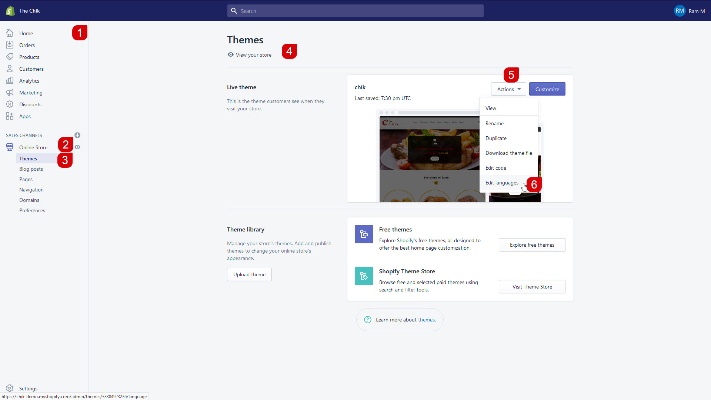This screenshot has height=400, width=711.
Task: Open Orders in sidebar
Action: [27, 45]
